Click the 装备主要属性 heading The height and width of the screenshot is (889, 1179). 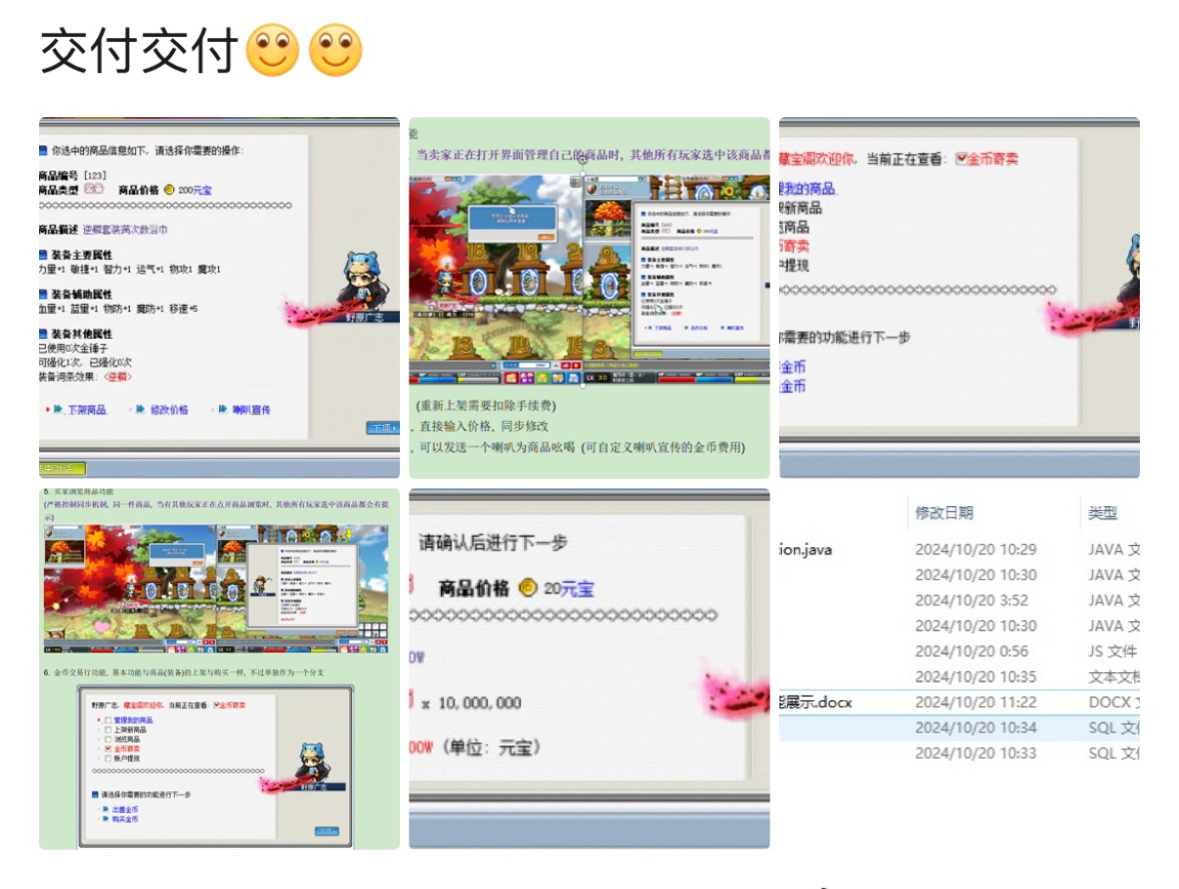[x=81, y=254]
